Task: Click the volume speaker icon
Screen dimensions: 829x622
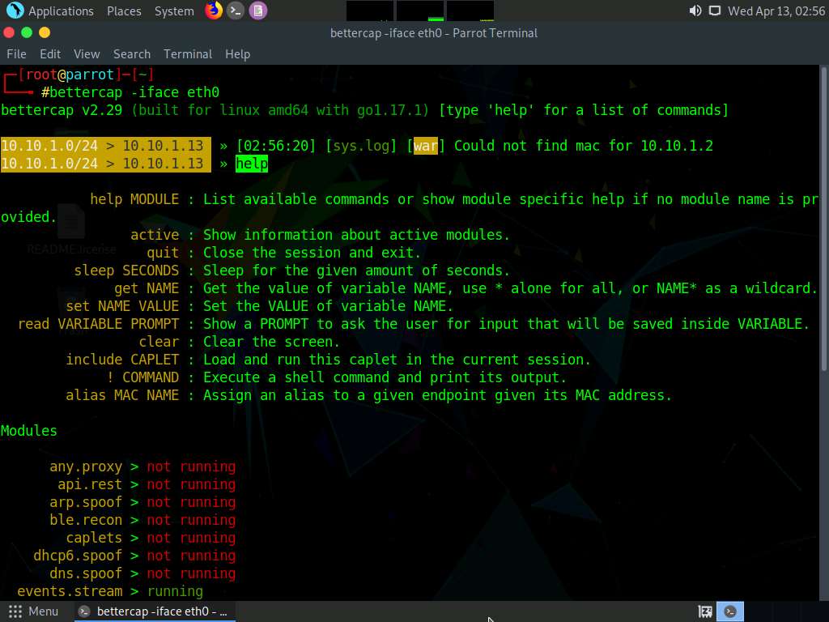Action: click(x=695, y=11)
